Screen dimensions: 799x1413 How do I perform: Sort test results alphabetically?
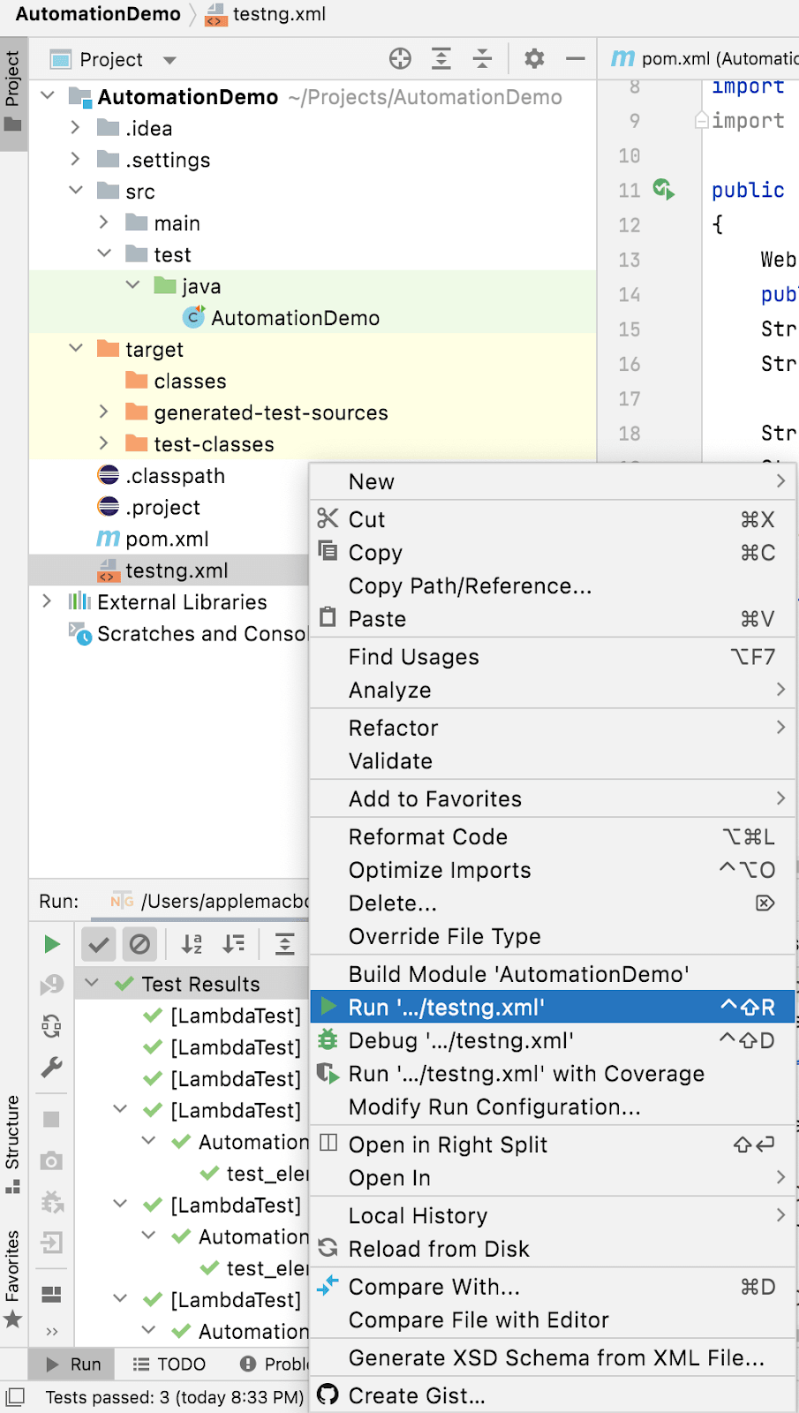[x=192, y=944]
